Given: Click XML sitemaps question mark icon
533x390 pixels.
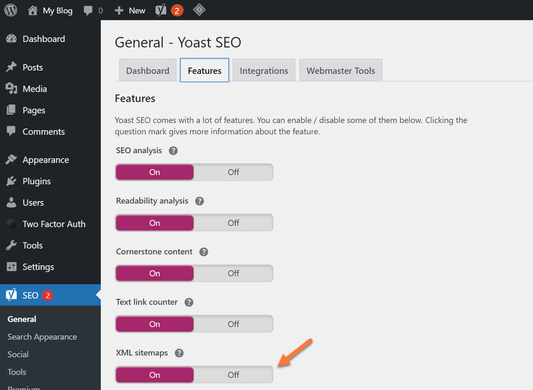Looking at the screenshot, I should tap(179, 353).
